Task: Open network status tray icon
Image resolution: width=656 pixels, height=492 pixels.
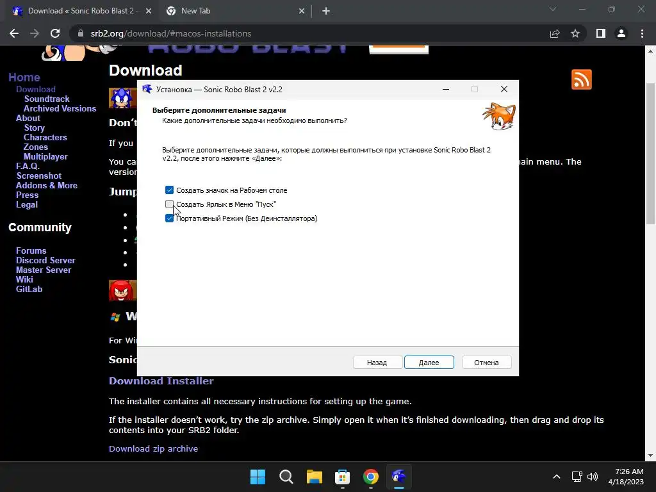Action: [x=577, y=477]
